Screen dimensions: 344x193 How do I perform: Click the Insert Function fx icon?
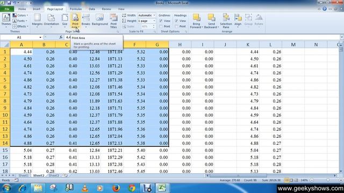(61, 38)
